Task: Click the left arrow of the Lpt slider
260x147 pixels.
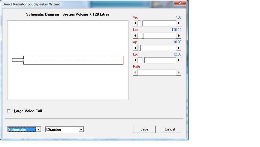Action: coord(135,60)
